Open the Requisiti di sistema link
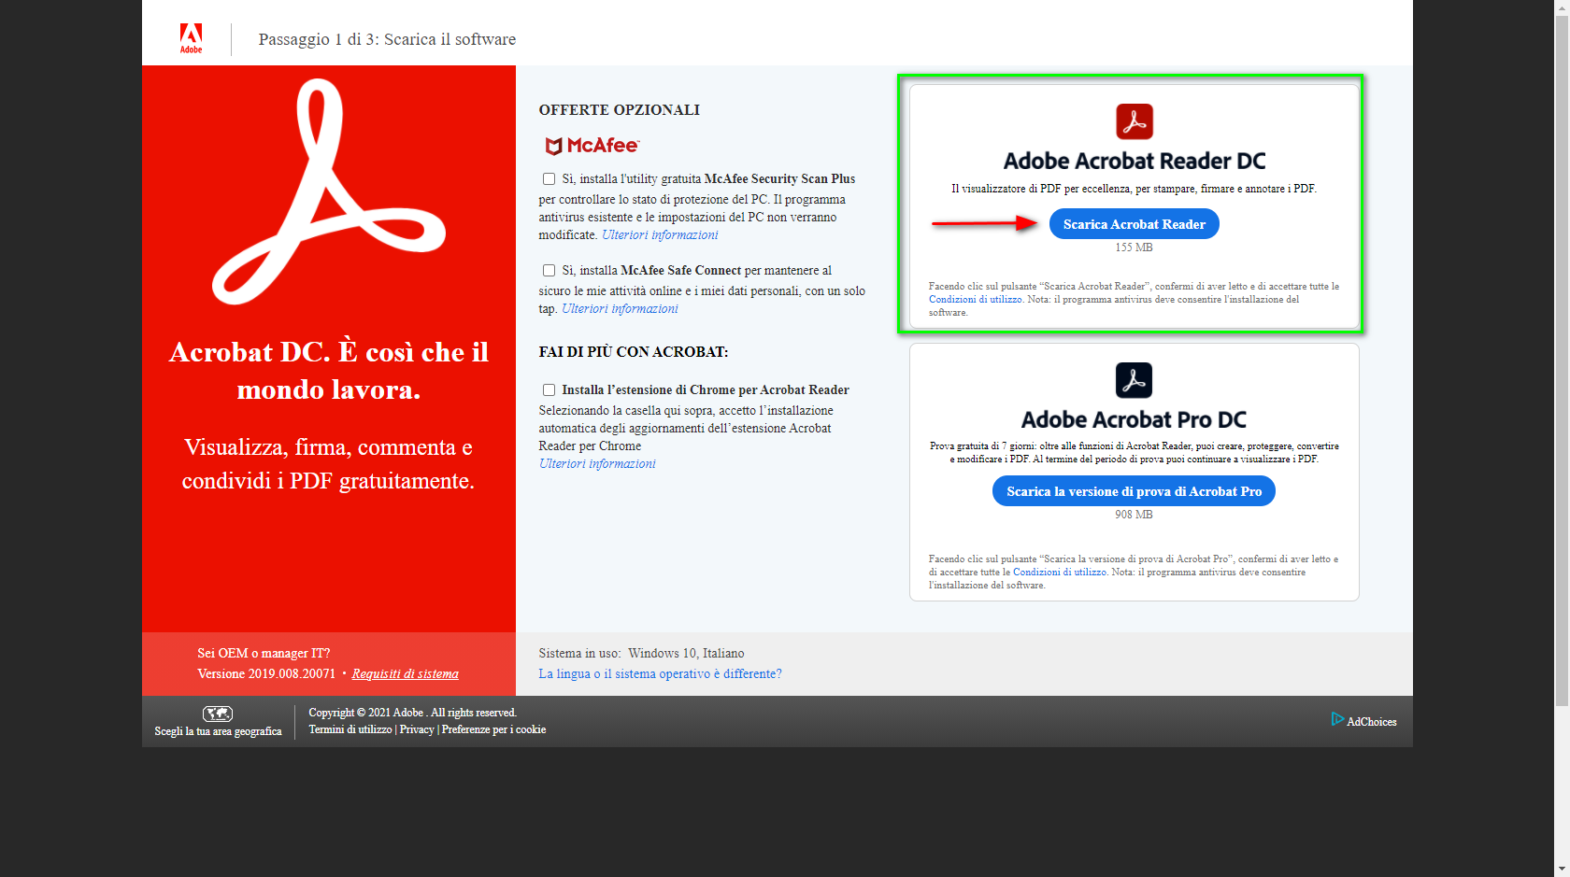Image resolution: width=1570 pixels, height=877 pixels. [405, 674]
